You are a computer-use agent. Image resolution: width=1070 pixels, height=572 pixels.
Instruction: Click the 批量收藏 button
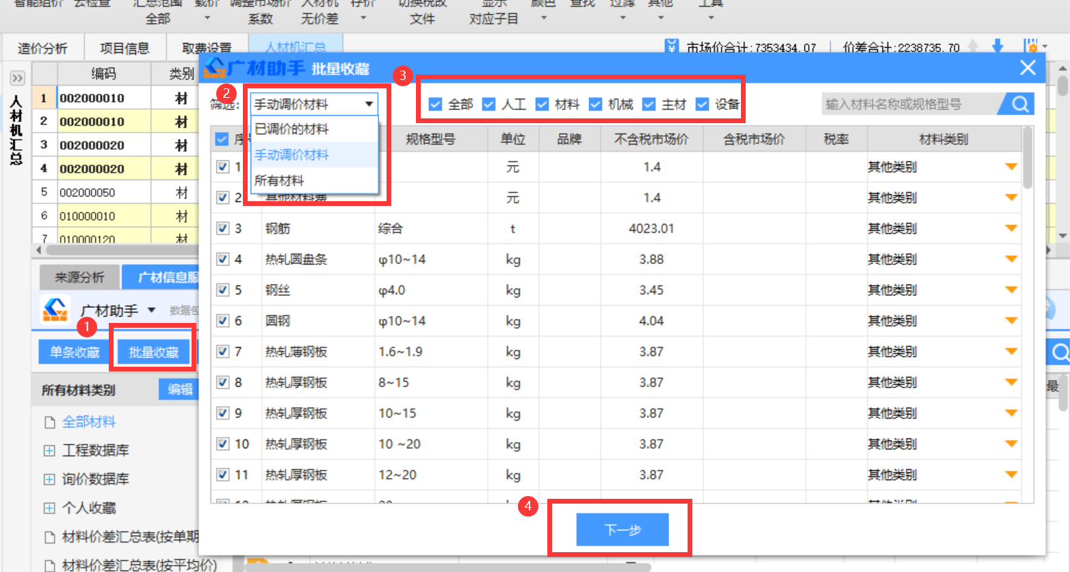point(153,352)
